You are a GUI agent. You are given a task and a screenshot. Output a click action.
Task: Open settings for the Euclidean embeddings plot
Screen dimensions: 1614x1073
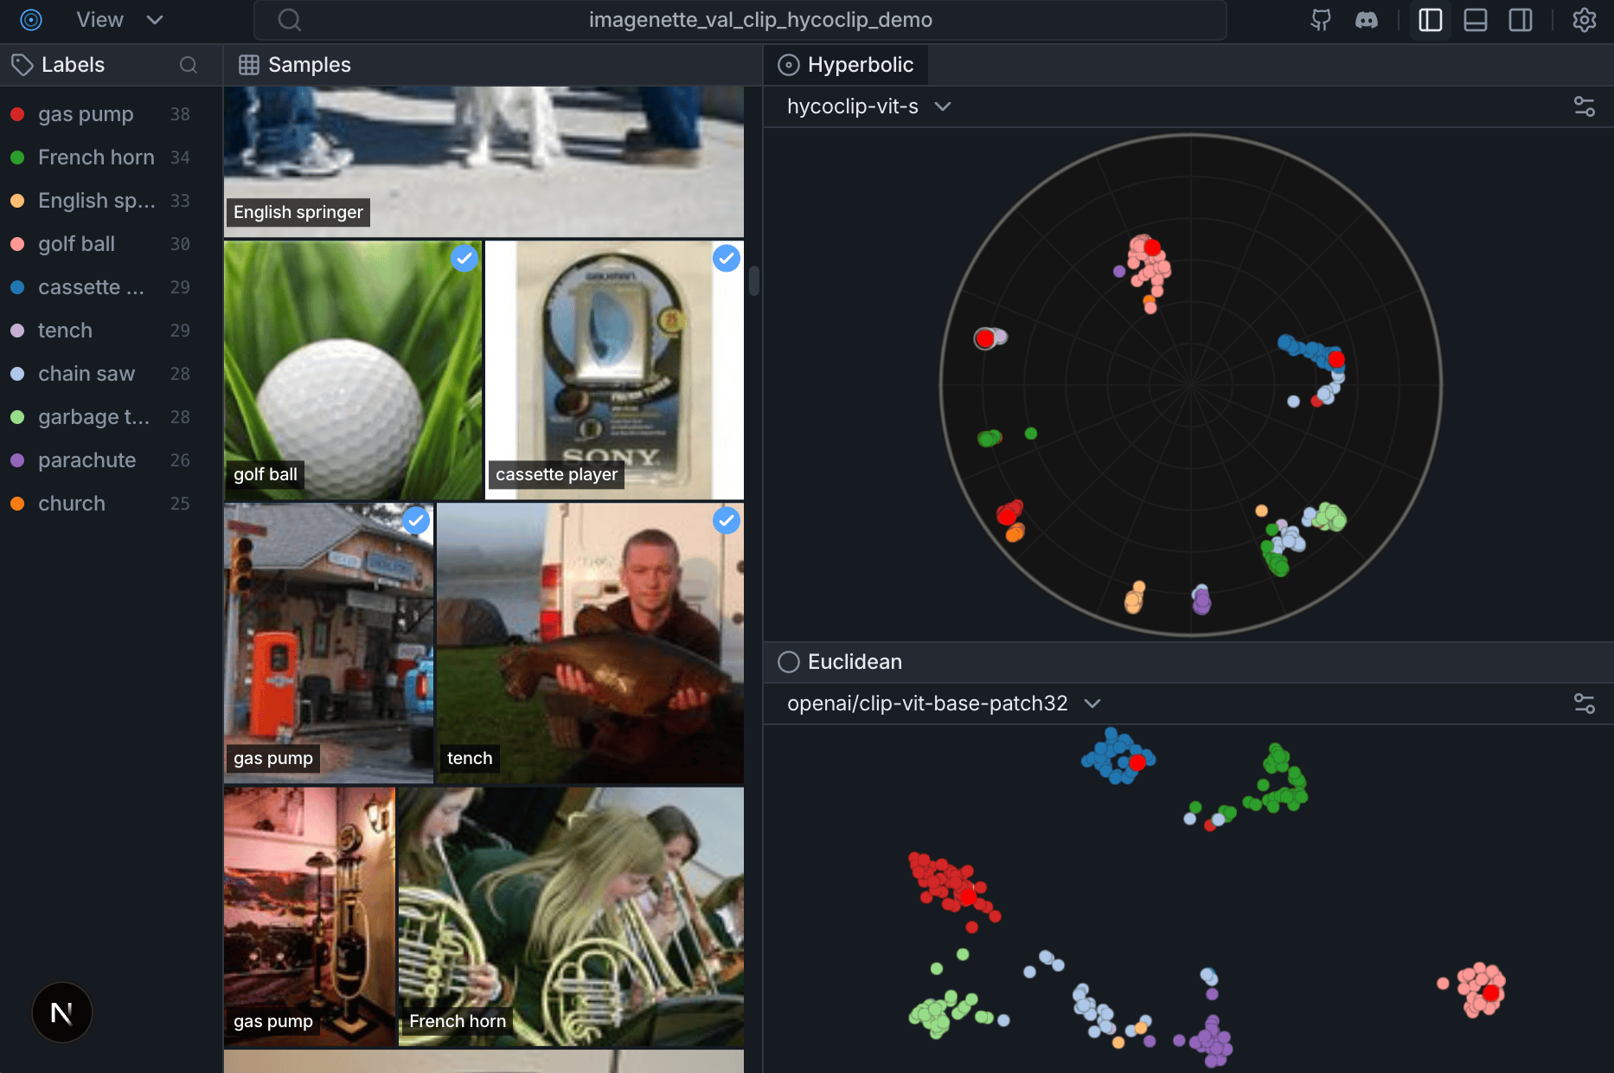tap(1585, 704)
